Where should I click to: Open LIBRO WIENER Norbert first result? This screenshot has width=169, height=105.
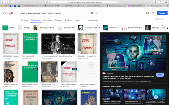coord(11,44)
